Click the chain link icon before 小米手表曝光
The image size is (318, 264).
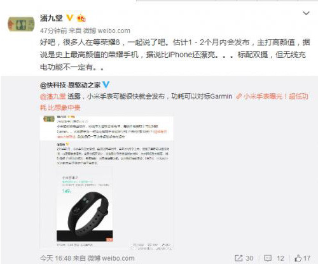click(239, 96)
